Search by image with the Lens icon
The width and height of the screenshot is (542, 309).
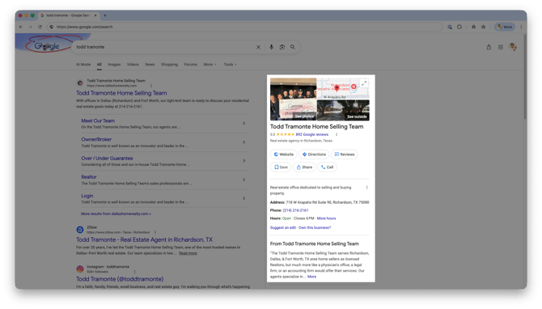[x=282, y=47]
